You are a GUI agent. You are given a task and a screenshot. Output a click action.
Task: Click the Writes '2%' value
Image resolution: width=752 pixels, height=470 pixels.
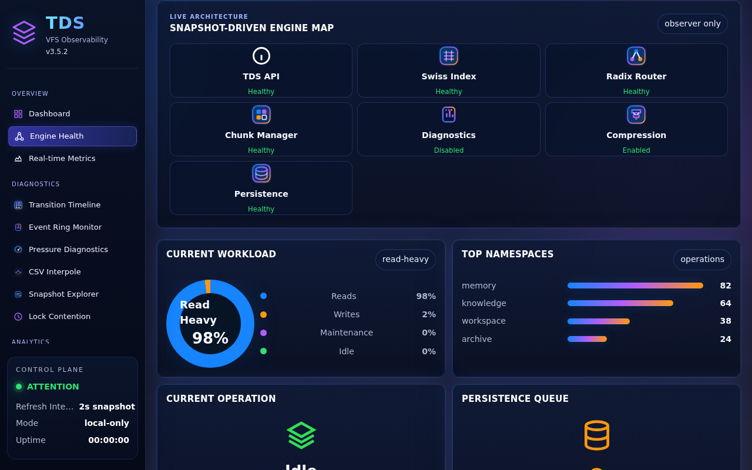pos(429,314)
